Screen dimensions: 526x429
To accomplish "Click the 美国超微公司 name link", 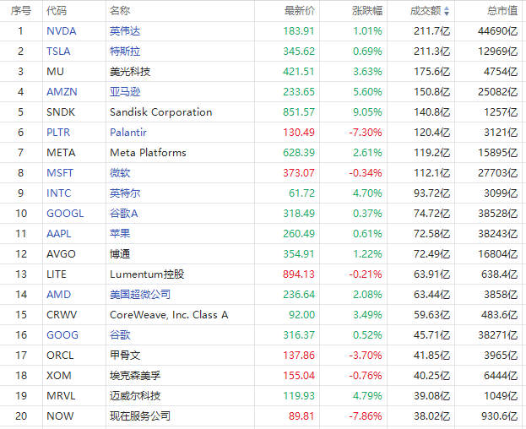I will pyautogui.click(x=140, y=295).
